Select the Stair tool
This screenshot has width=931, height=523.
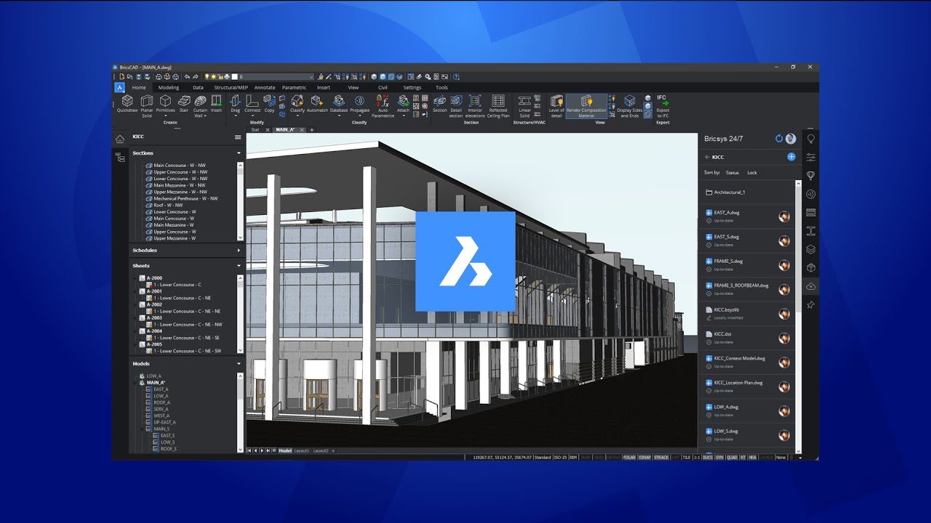(x=184, y=105)
